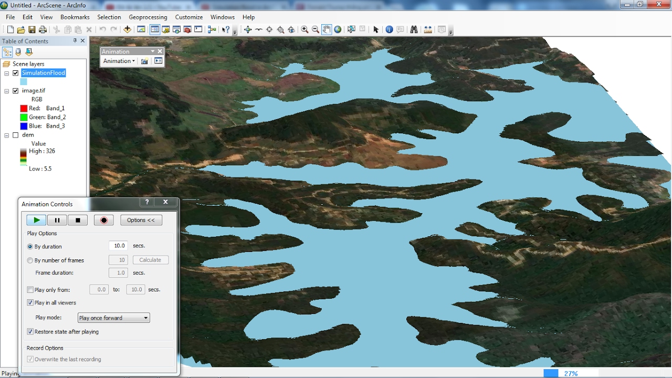672x378 pixels.
Task: Select the Center on Target tool
Action: [270, 30]
